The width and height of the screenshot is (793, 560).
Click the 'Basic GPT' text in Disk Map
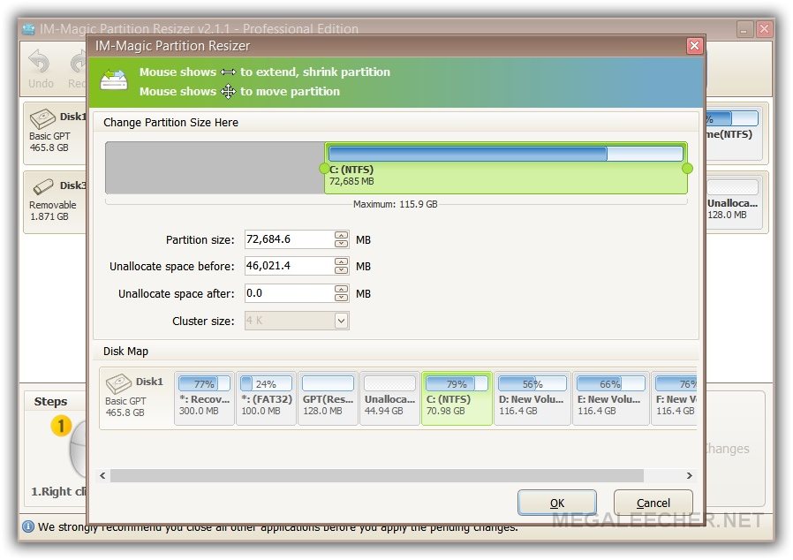click(125, 401)
